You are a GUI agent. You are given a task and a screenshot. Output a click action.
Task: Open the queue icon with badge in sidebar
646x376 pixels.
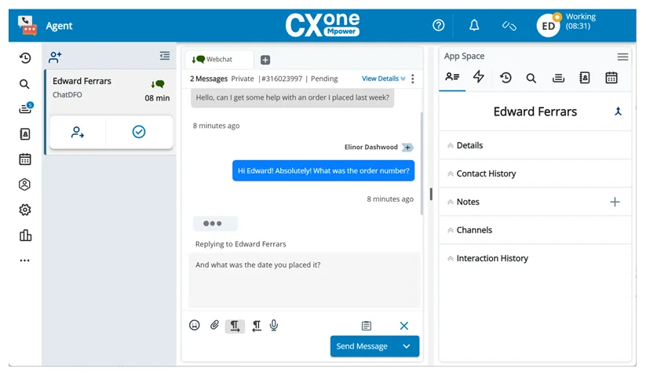pyautogui.click(x=26, y=108)
